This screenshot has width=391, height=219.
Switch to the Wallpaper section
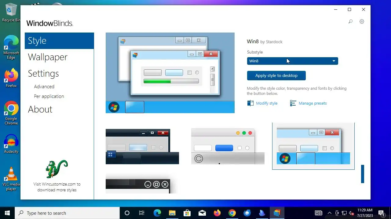pyautogui.click(x=48, y=57)
